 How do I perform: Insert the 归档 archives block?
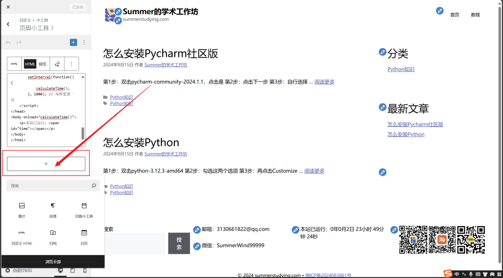(53, 237)
